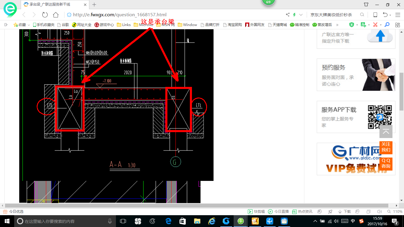Open the 外国网友 bookmark
This screenshot has height=227, width=404.
click(x=255, y=25)
